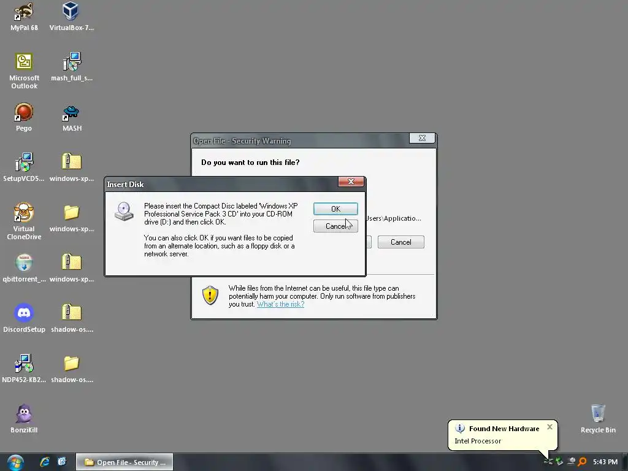This screenshot has height=471, width=628.
Task: Click the network connection tray icon
Action: click(571, 462)
